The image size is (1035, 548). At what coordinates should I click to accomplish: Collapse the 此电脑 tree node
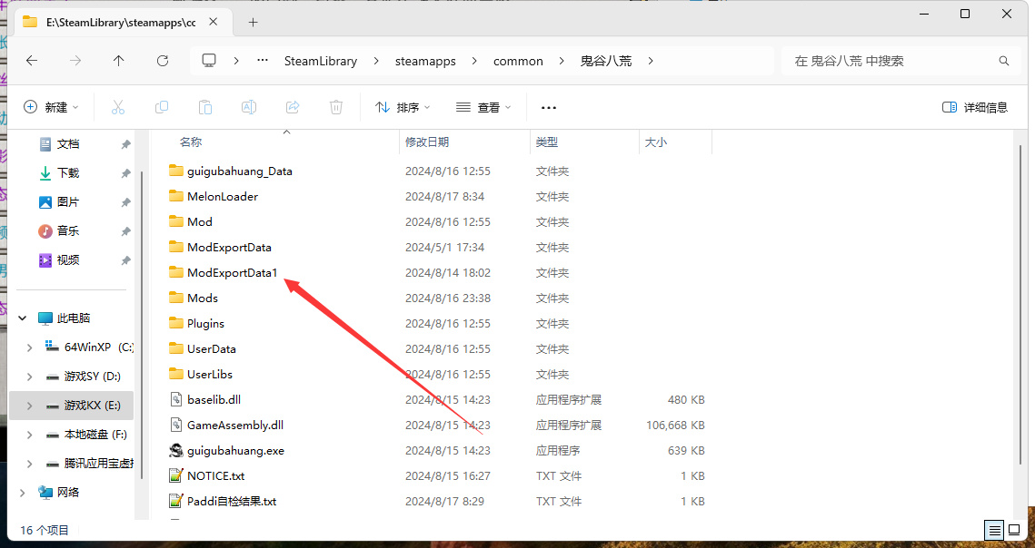[23, 318]
